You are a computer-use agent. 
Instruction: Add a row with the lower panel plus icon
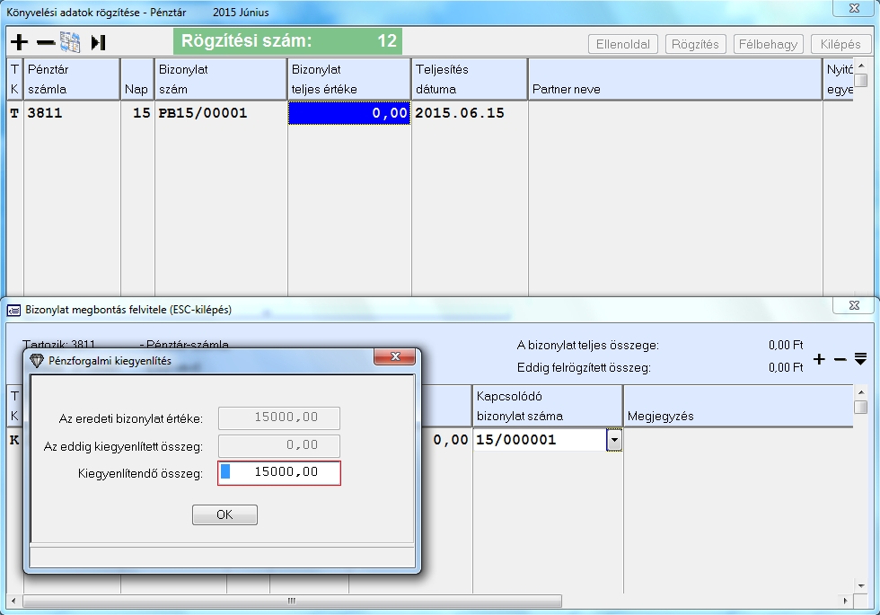pos(819,359)
